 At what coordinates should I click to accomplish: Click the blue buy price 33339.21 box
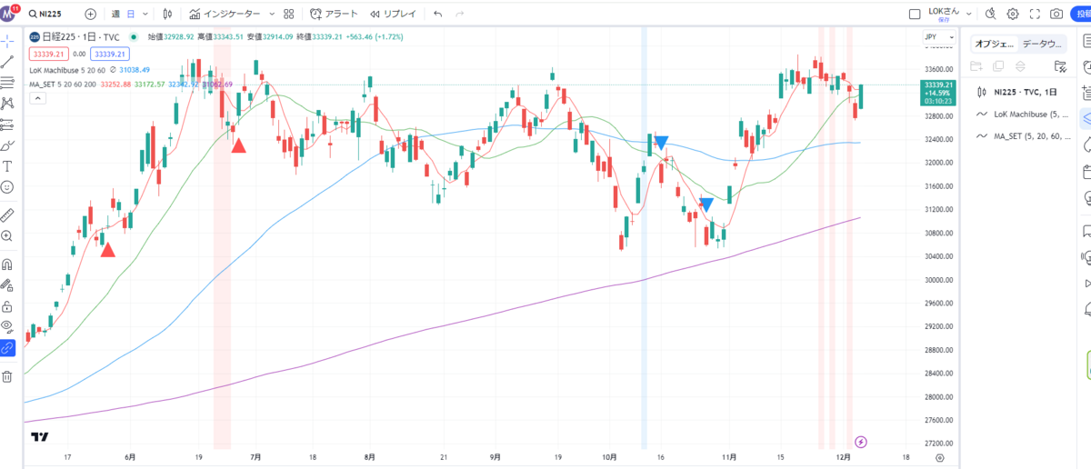108,55
